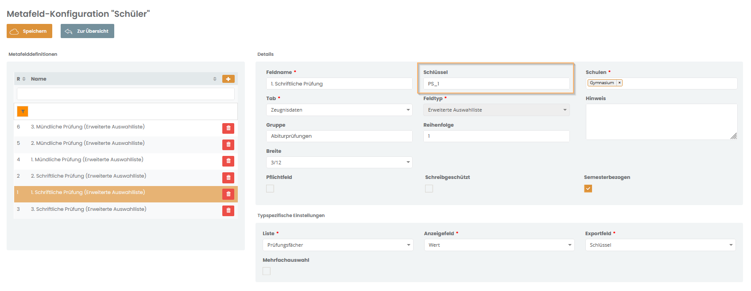Image resolution: width=751 pixels, height=291 pixels.
Task: Select highlighted row 1. Schriftliche Prüfung
Action: tap(126, 194)
